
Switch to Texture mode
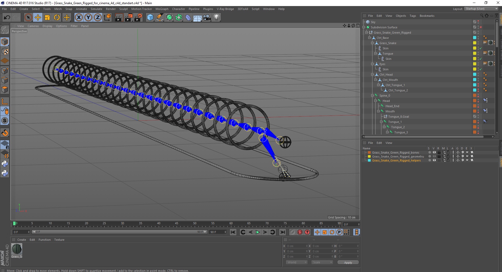click(x=5, y=51)
